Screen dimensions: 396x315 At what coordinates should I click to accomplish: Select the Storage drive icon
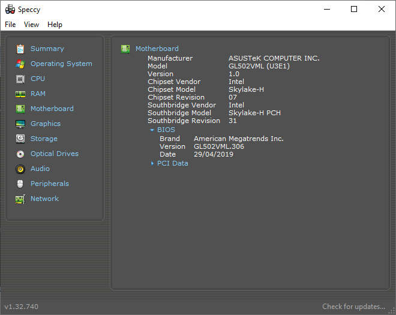20,139
